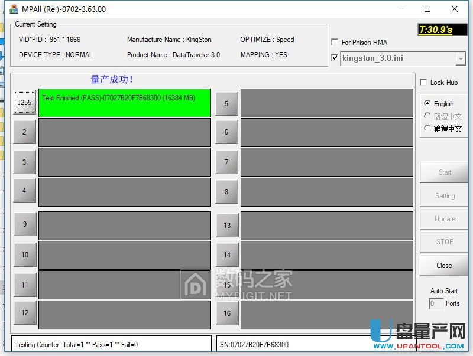This screenshot has width=473, height=356.
Task: Toggle the Lock Hub checkbox
Action: (424, 82)
